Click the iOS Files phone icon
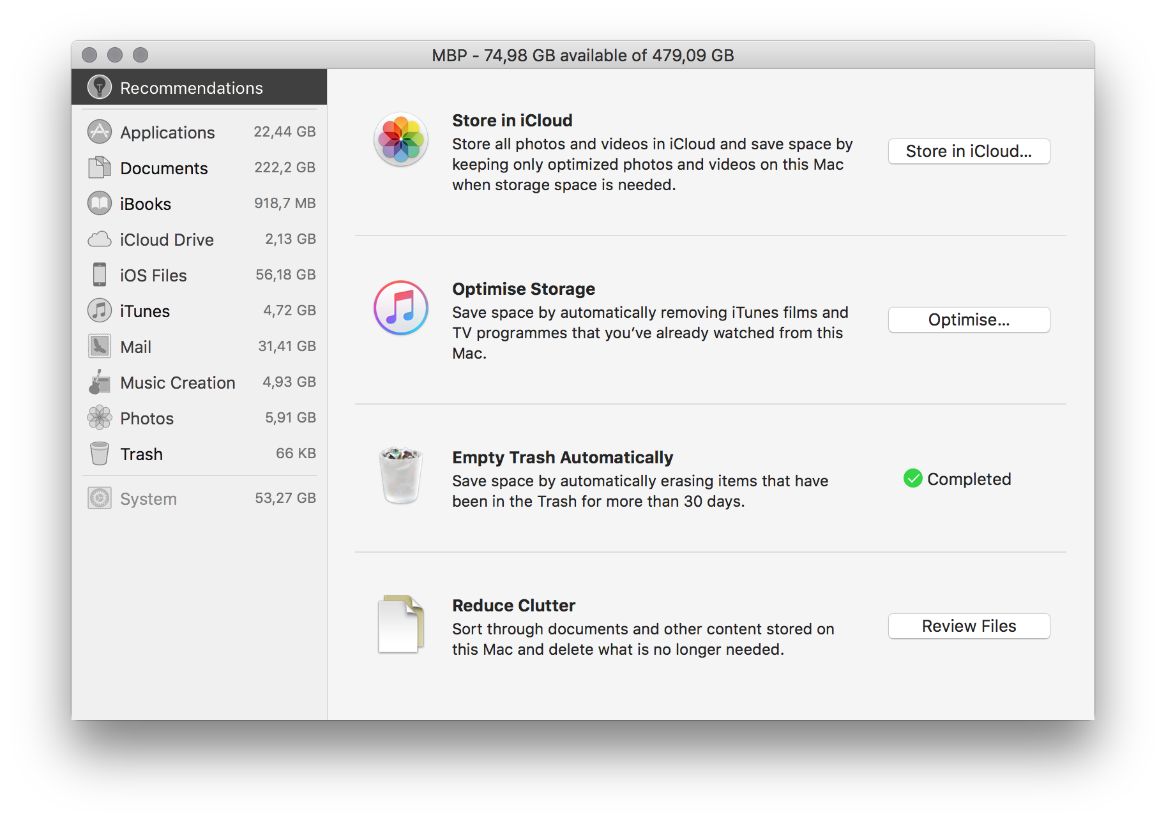Viewport: 1166px width, 822px height. coord(100,274)
